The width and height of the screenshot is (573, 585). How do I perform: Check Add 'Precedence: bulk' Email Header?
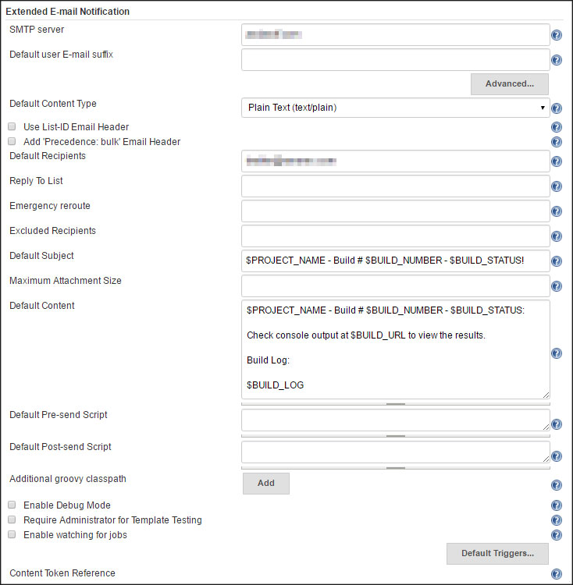pos(12,141)
